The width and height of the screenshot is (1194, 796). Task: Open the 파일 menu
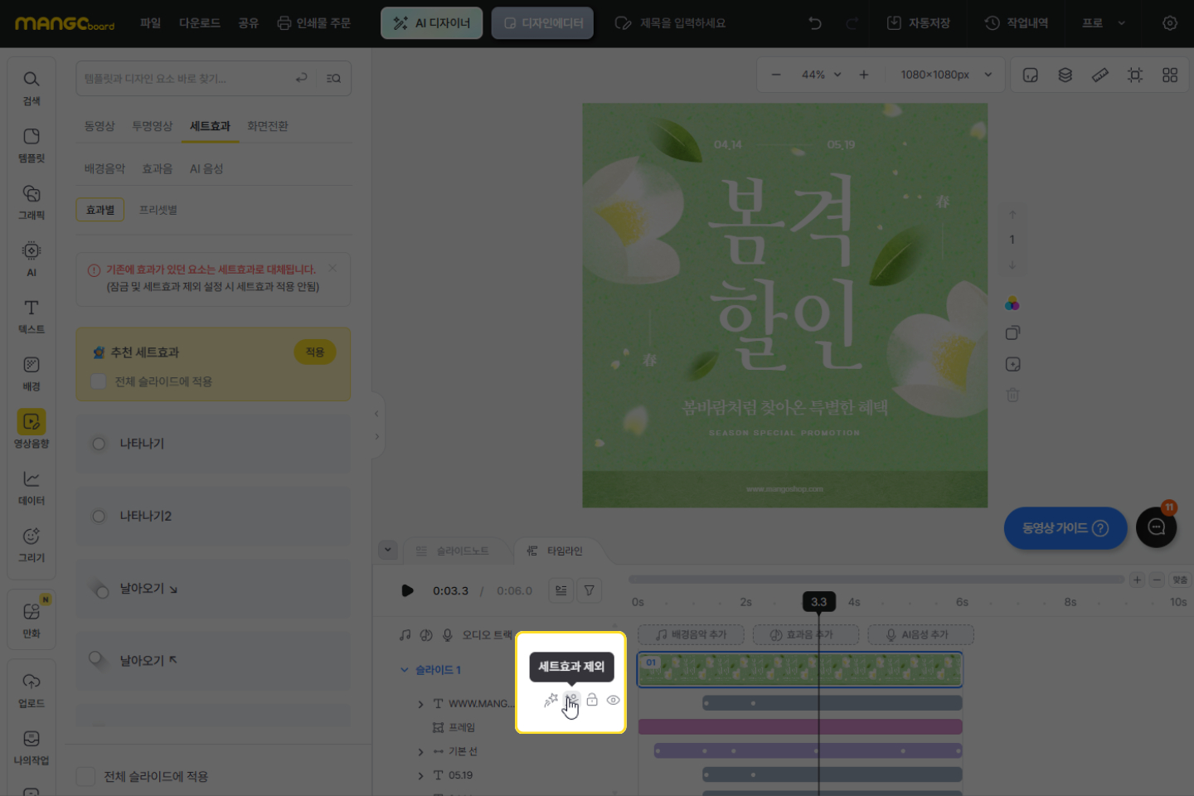[150, 23]
